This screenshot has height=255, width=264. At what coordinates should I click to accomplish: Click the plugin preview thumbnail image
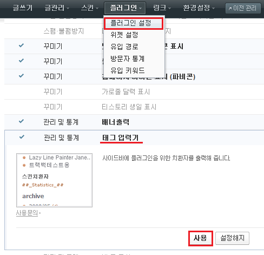(x=54, y=180)
